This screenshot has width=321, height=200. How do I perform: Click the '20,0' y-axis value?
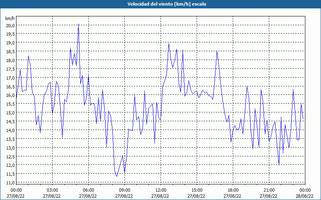point(10,25)
